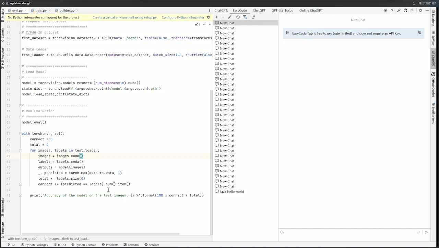Open the Bookmarks tool window
Viewport: 439px width, 248px height.
(3, 207)
